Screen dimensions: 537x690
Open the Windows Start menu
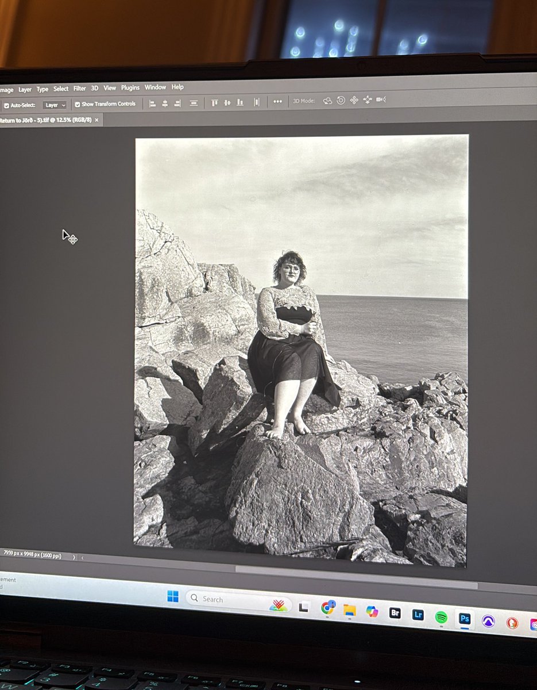coord(173,596)
